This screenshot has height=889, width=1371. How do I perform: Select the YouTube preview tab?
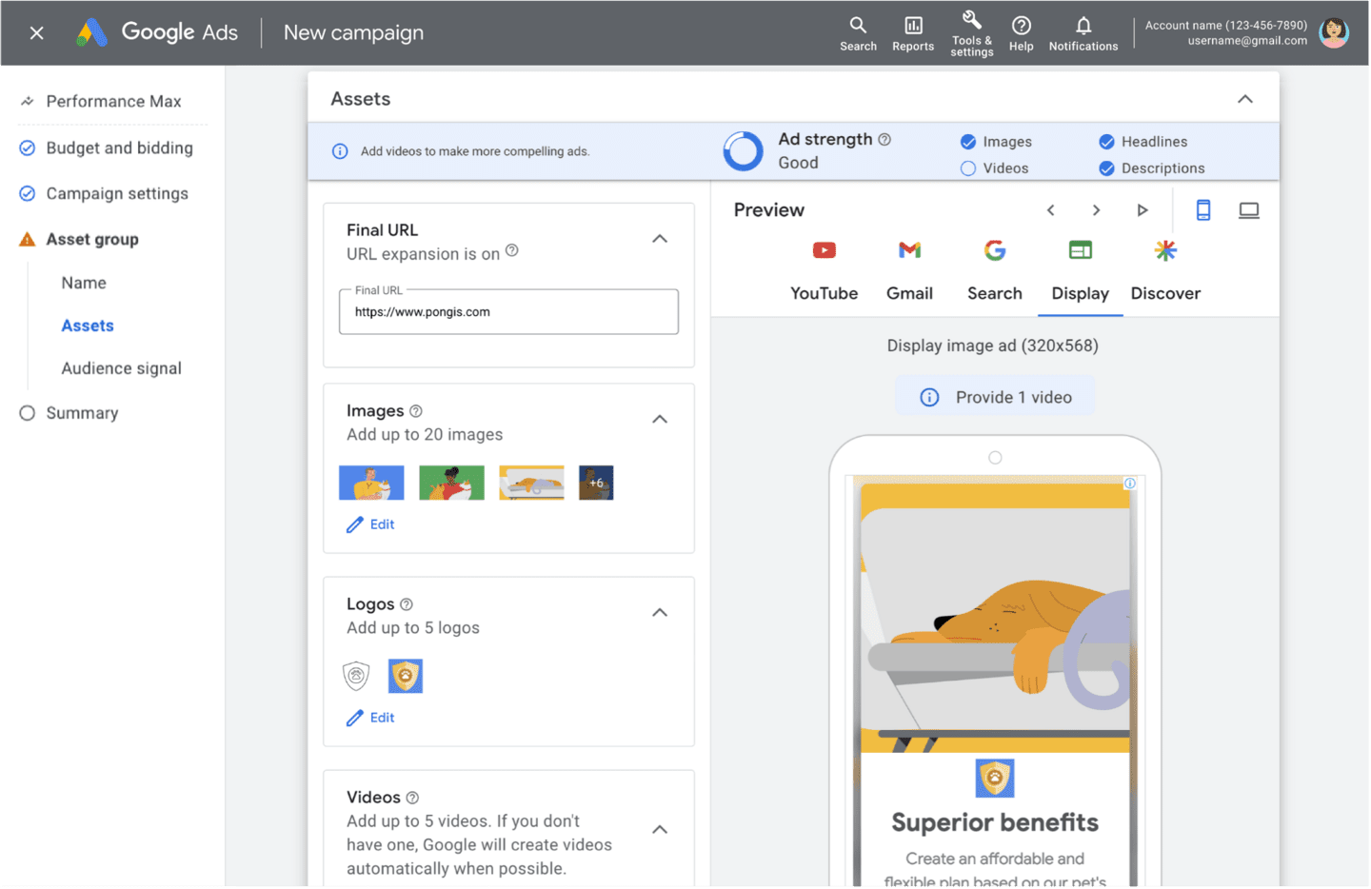click(825, 271)
